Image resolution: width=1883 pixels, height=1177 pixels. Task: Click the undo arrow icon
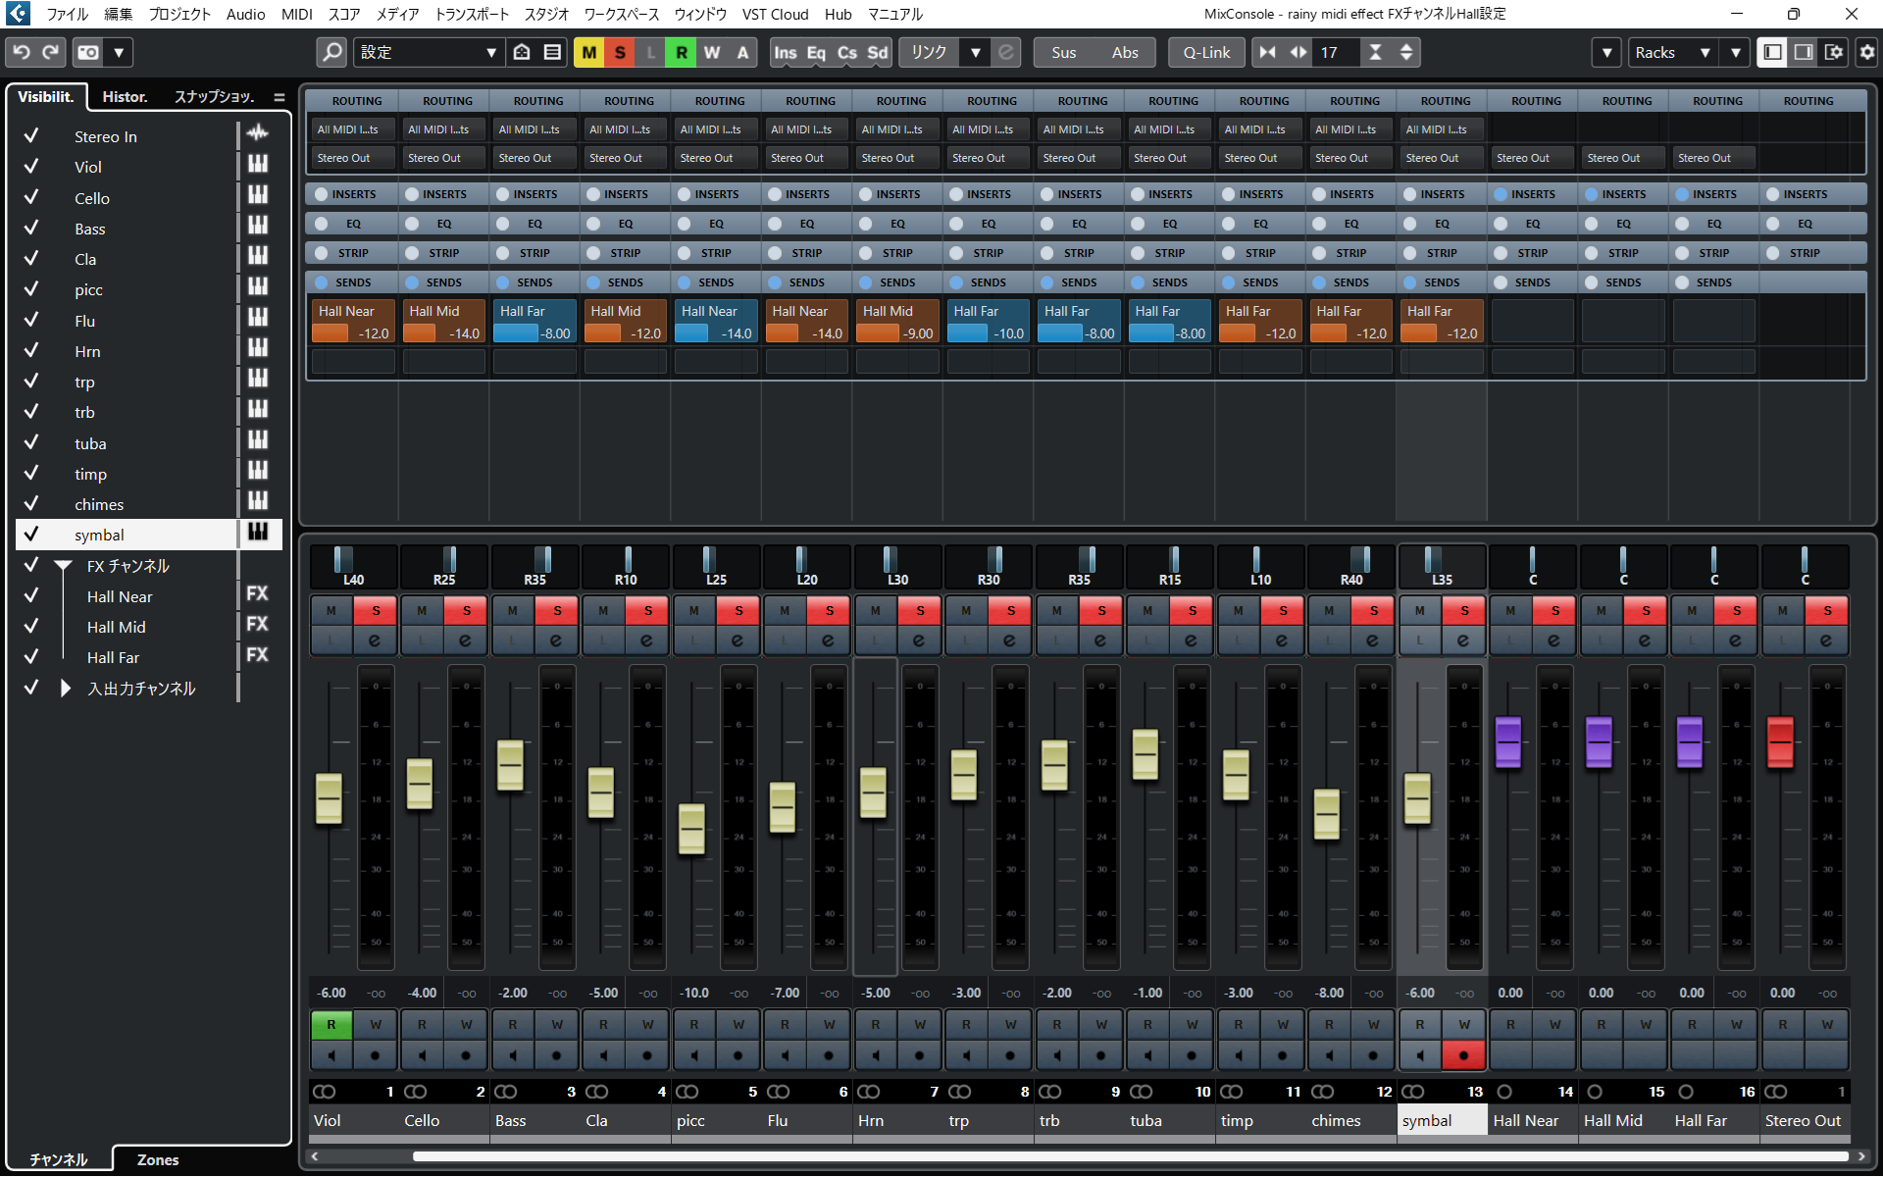[22, 52]
